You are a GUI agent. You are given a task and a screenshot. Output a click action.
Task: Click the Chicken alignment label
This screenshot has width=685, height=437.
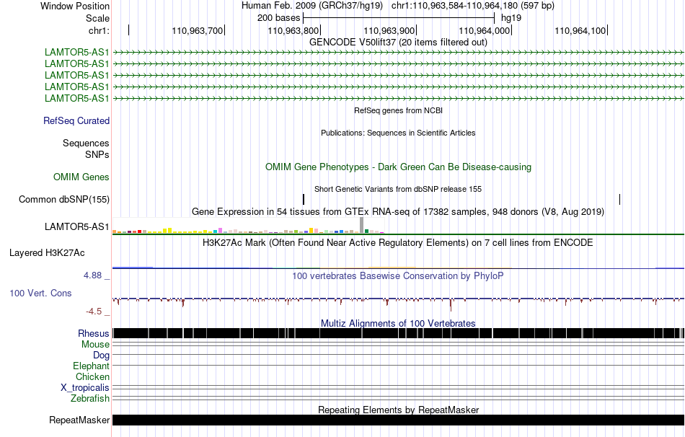[x=92, y=376]
